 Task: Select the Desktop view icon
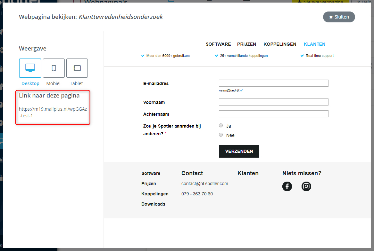[30, 68]
